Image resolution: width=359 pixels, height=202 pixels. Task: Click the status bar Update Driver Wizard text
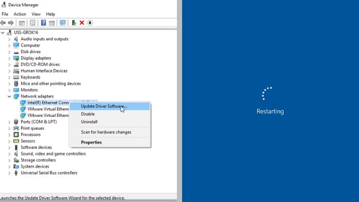point(62,198)
